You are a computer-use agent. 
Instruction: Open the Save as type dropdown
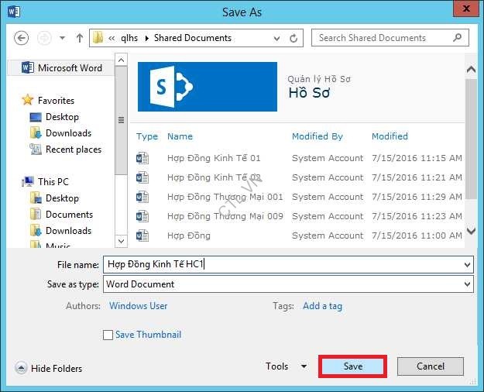coord(467,284)
